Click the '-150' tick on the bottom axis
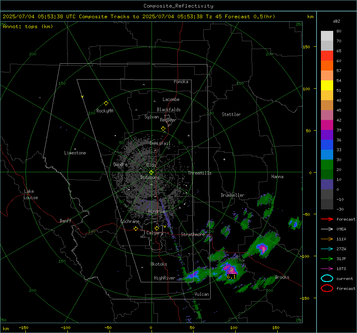Image resolution: width=357 pixels, height=333 pixels. [x=23, y=328]
